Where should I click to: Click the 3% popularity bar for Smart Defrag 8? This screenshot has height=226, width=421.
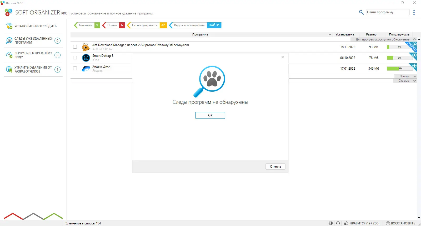tap(400, 58)
